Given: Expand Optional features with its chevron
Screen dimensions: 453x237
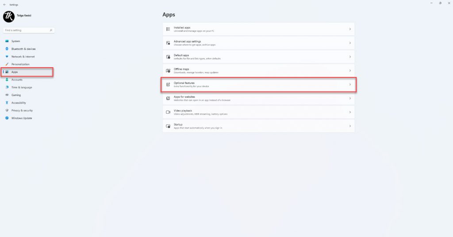Looking at the screenshot, I should tap(350, 84).
